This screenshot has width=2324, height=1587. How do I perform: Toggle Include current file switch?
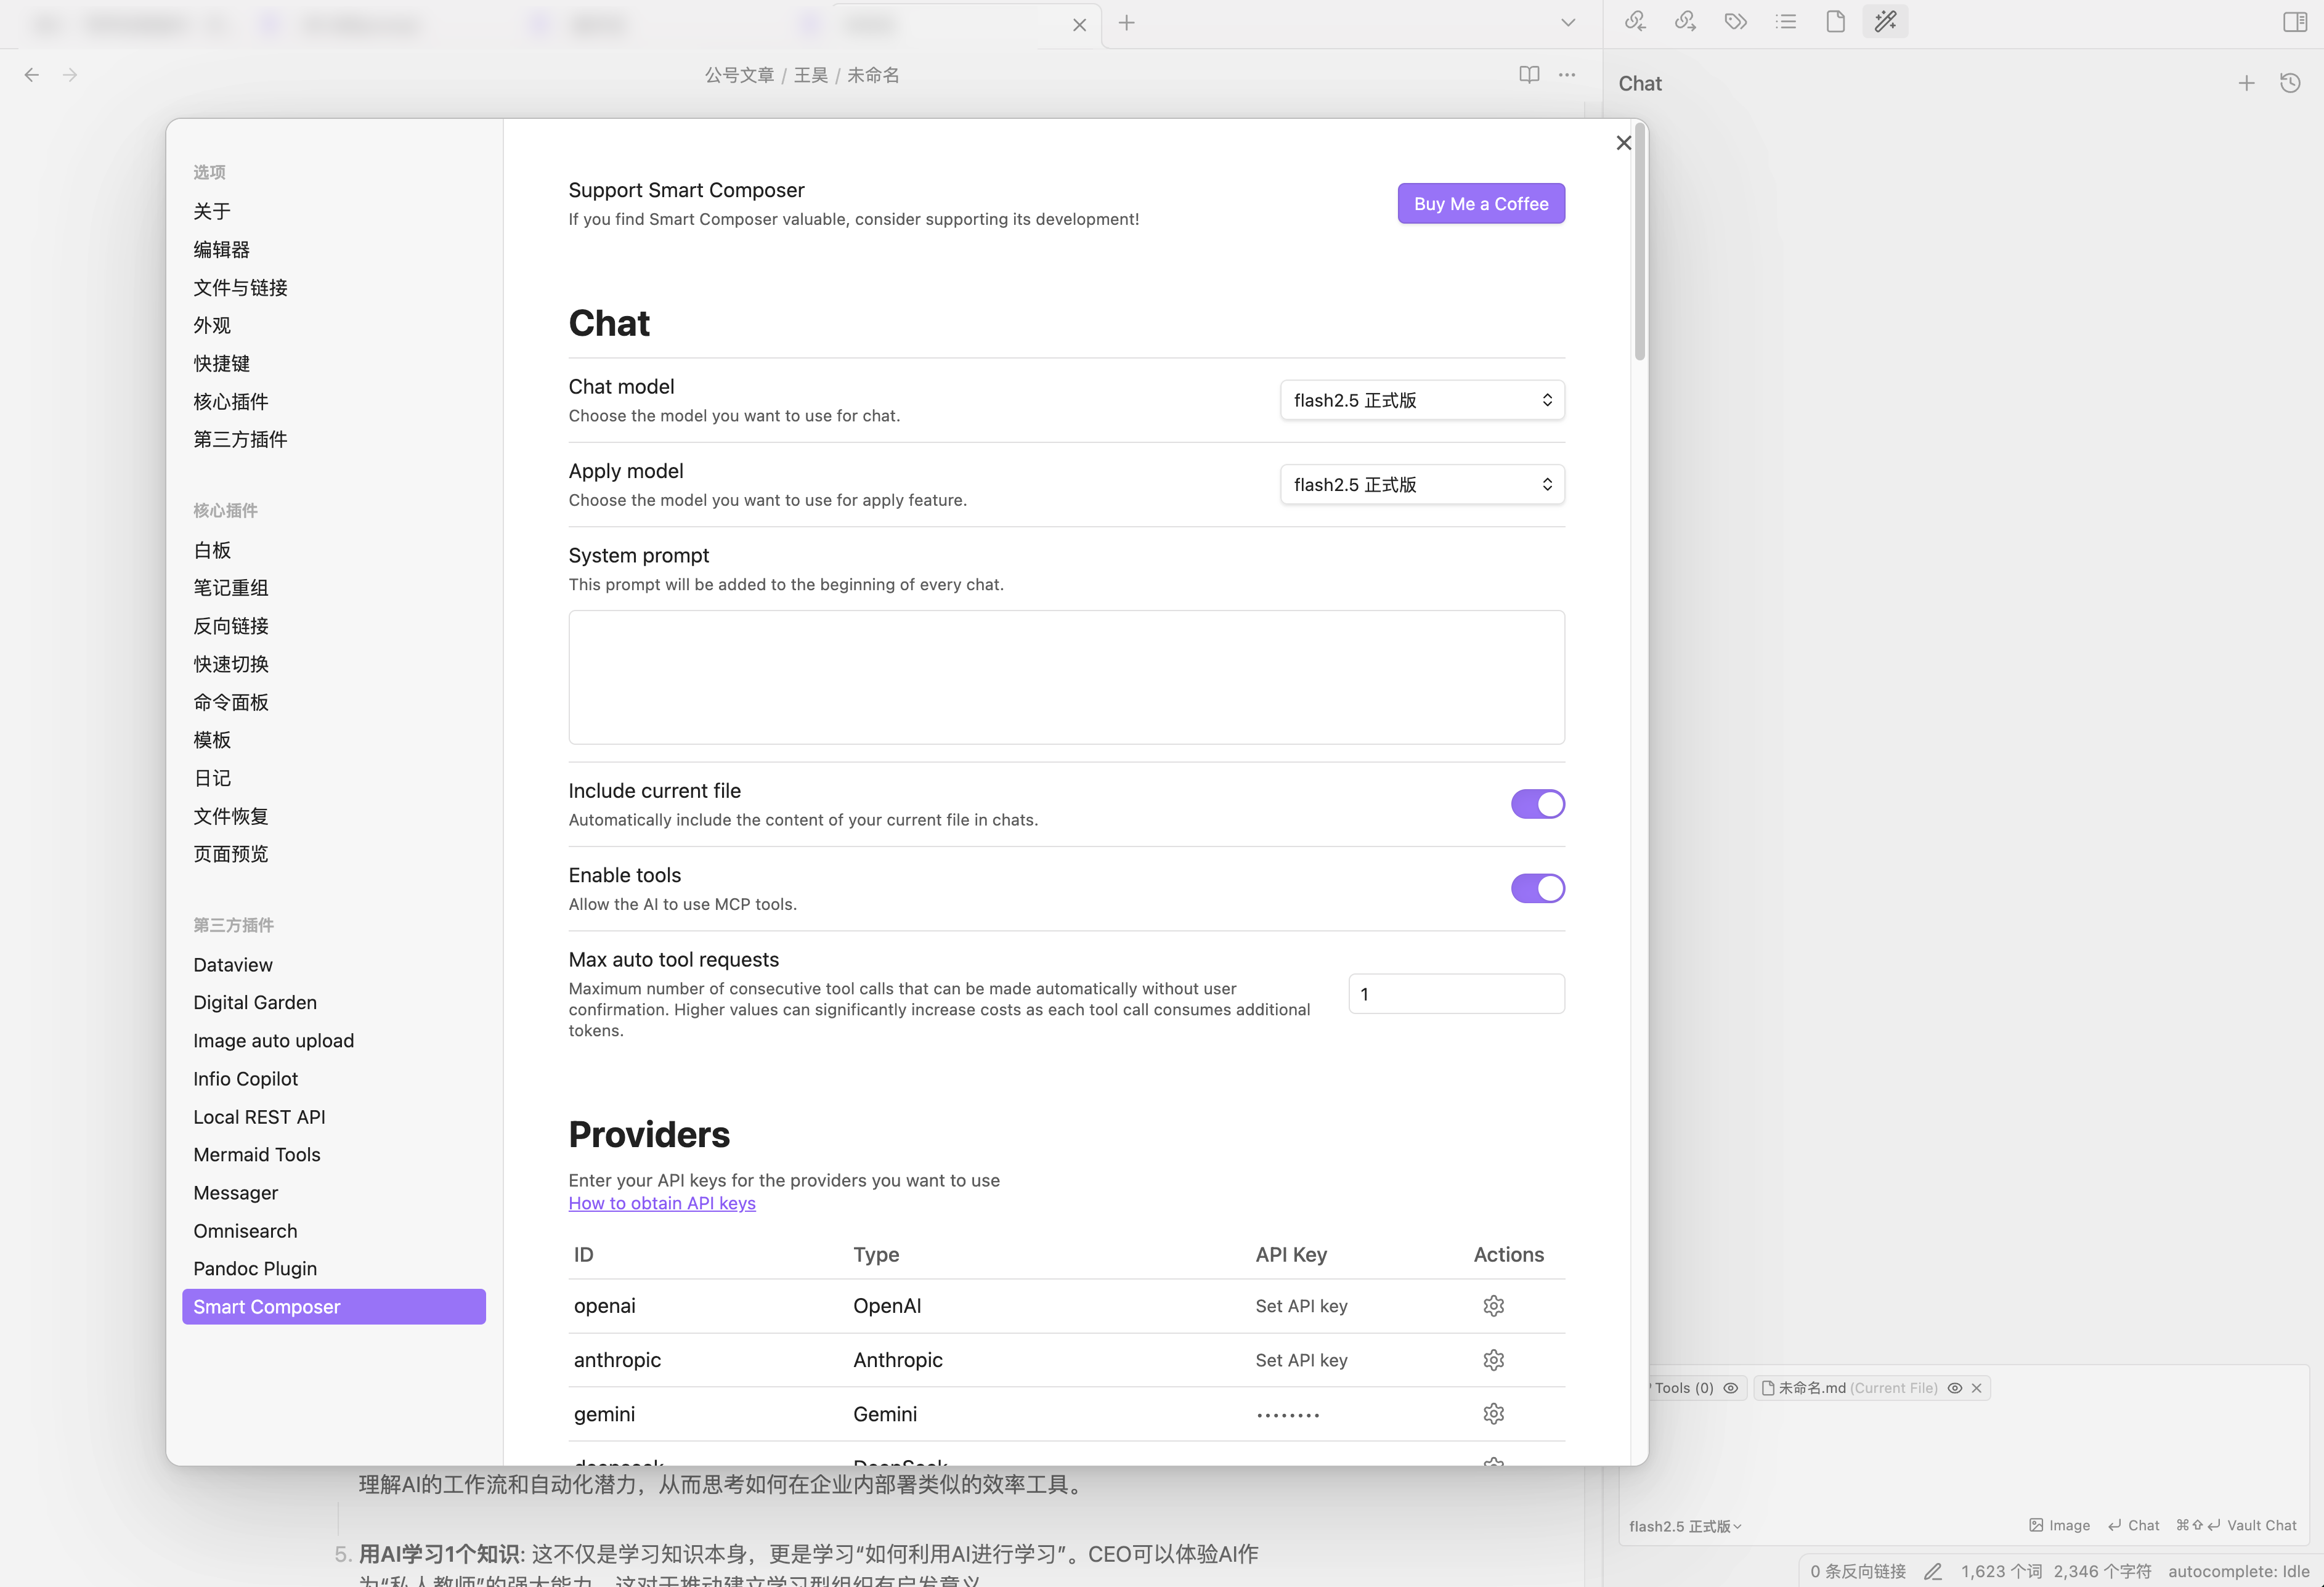click(1537, 804)
